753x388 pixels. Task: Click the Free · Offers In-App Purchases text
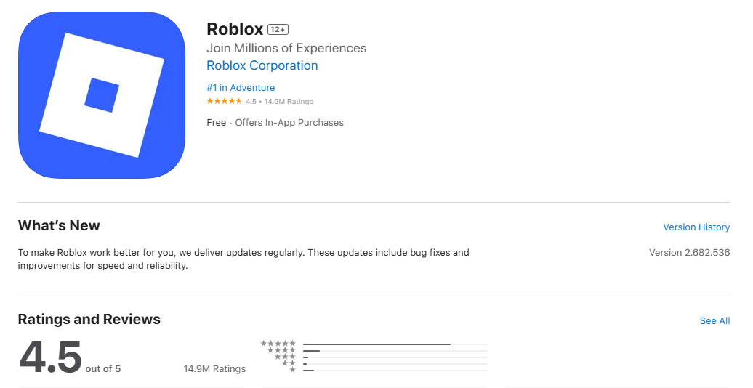click(275, 123)
